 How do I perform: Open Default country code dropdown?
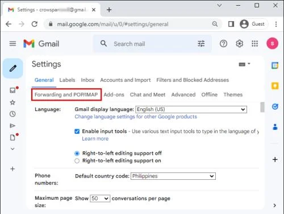[x=173, y=176]
